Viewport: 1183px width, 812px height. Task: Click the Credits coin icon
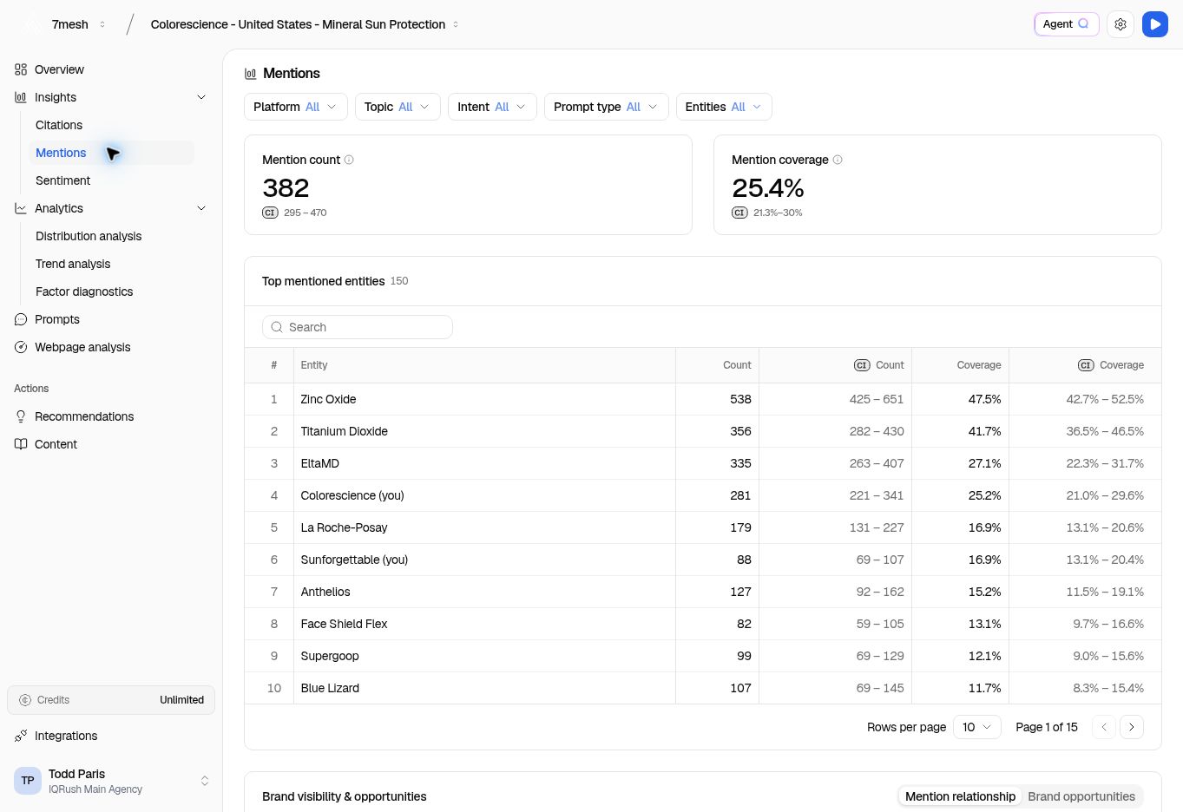(25, 700)
